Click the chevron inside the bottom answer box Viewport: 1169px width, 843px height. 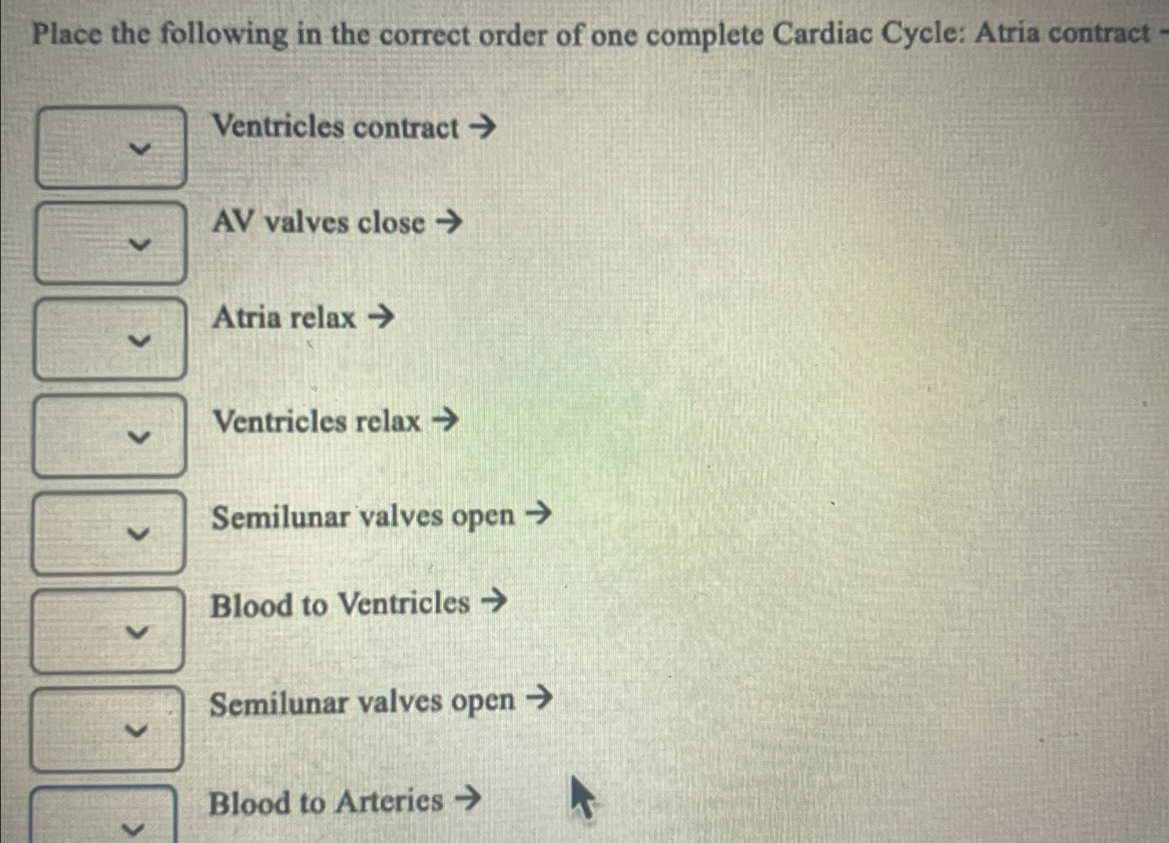click(134, 828)
